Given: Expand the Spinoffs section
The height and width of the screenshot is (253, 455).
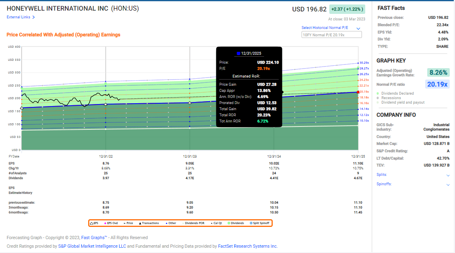Looking at the screenshot, I should click(x=384, y=184).
